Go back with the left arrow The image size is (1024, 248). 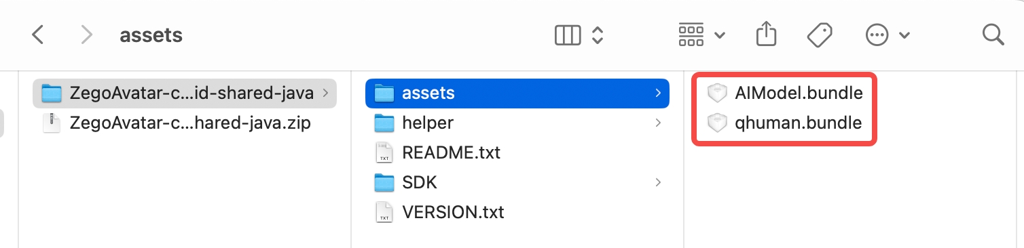[38, 35]
